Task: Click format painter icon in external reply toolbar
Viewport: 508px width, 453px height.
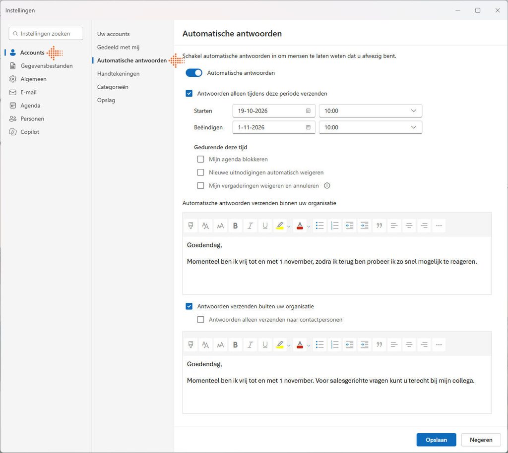Action: [x=190, y=344]
